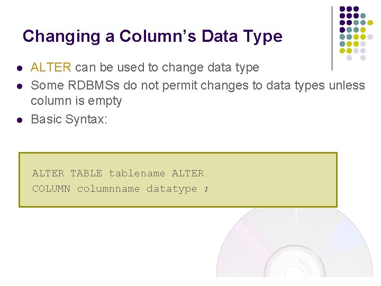Click the words 'column is empty'

pos(76,101)
